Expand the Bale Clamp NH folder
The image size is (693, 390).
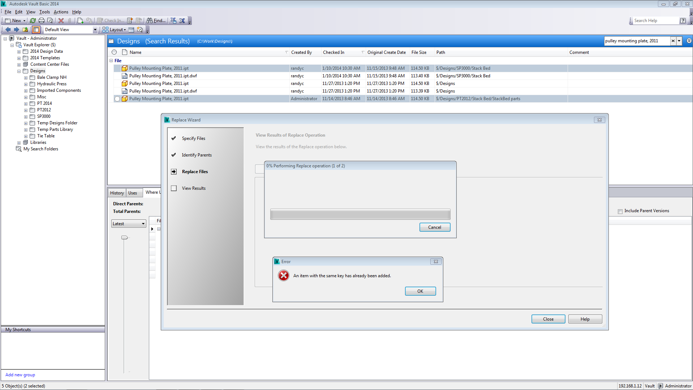(26, 78)
